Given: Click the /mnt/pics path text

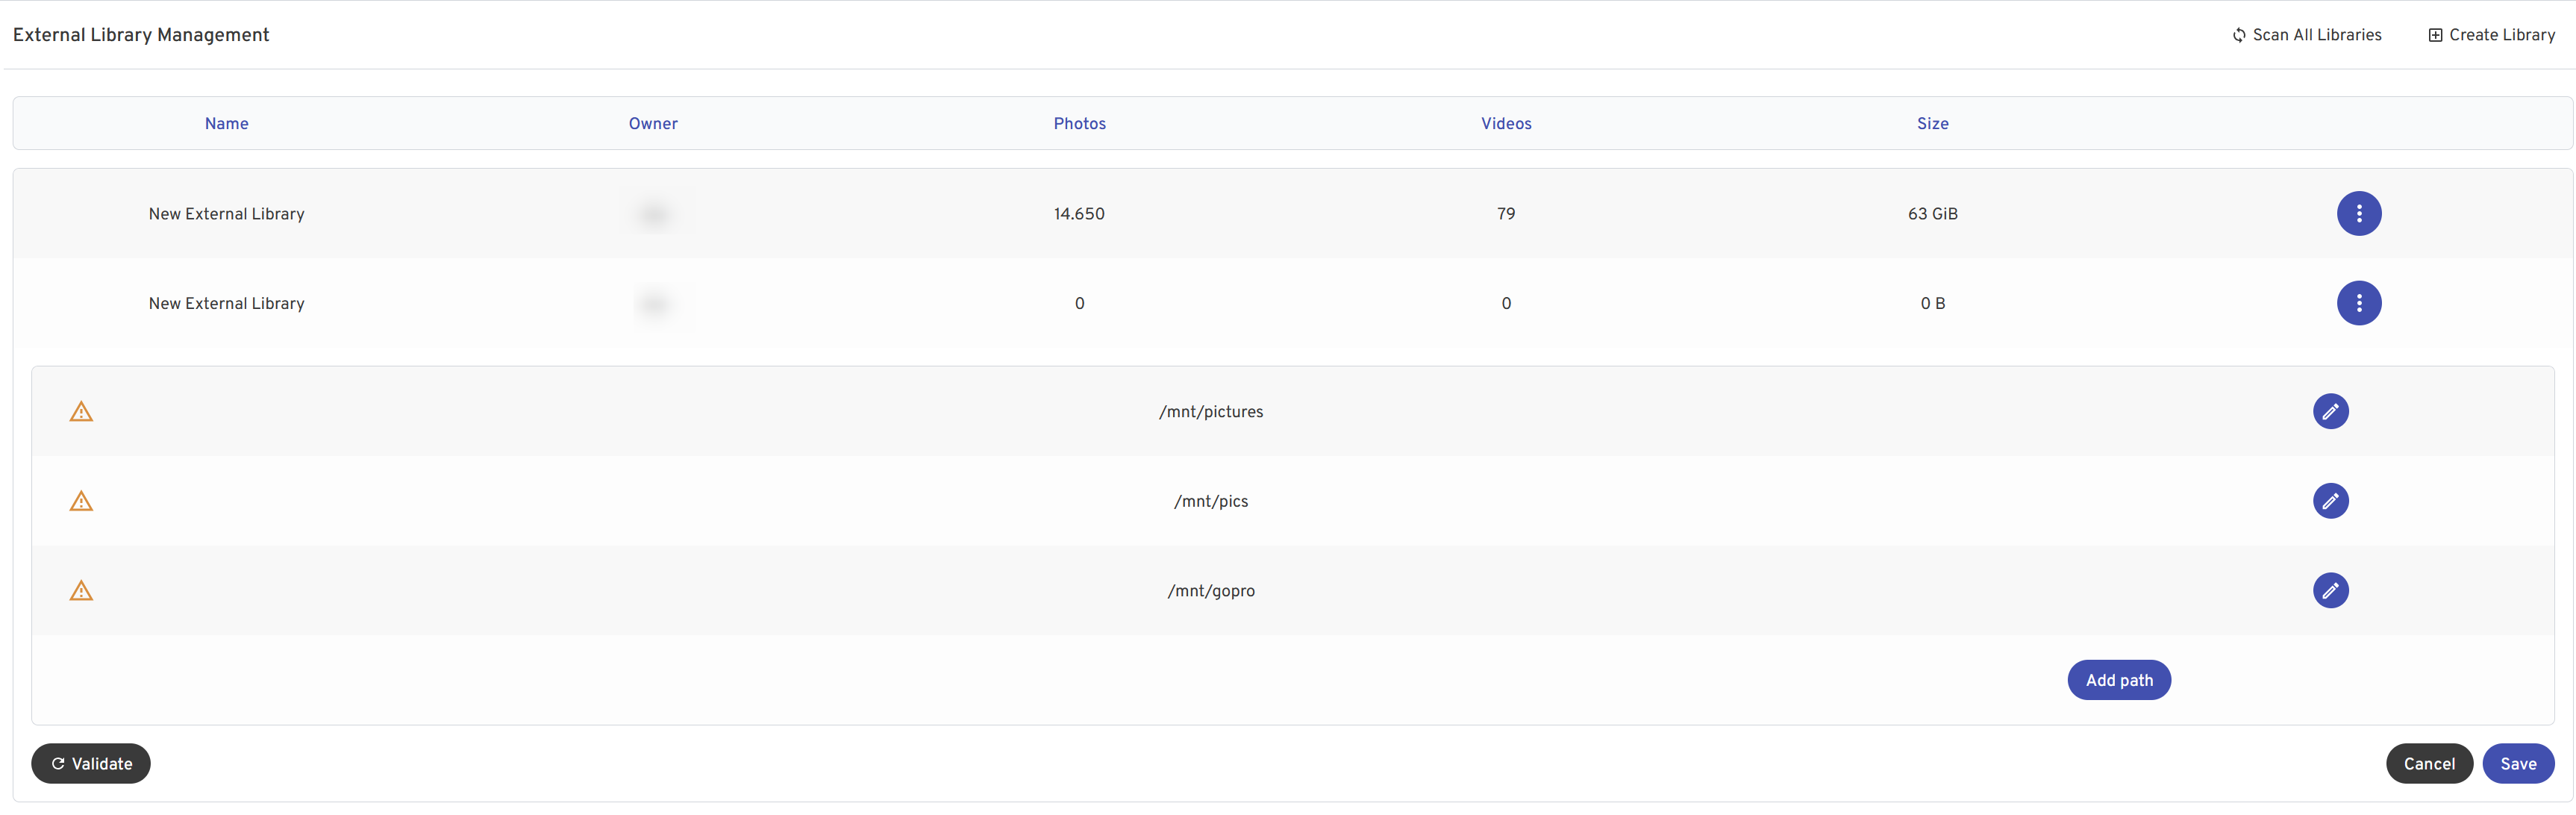Looking at the screenshot, I should pos(1211,501).
